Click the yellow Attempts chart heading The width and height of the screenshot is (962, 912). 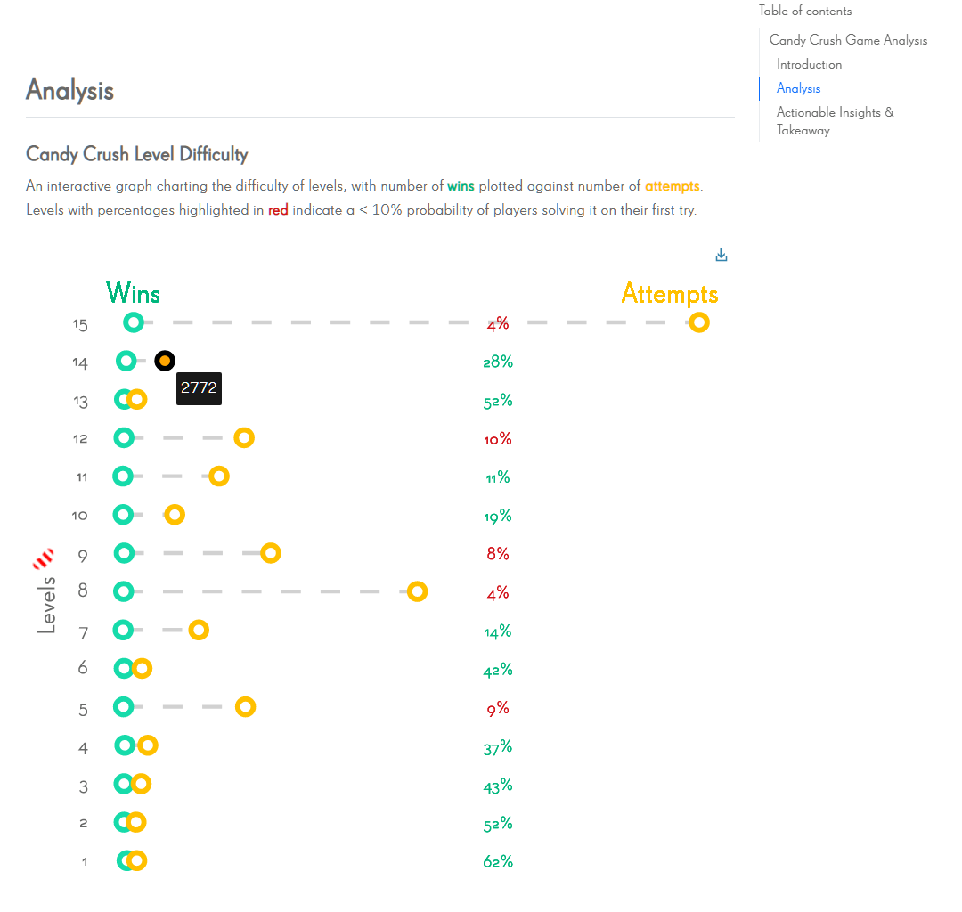click(669, 295)
